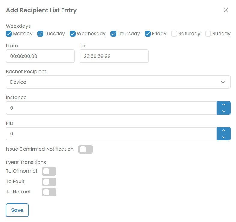
Task: Enable the To Offnormal transition toggle
Action: (x=49, y=171)
